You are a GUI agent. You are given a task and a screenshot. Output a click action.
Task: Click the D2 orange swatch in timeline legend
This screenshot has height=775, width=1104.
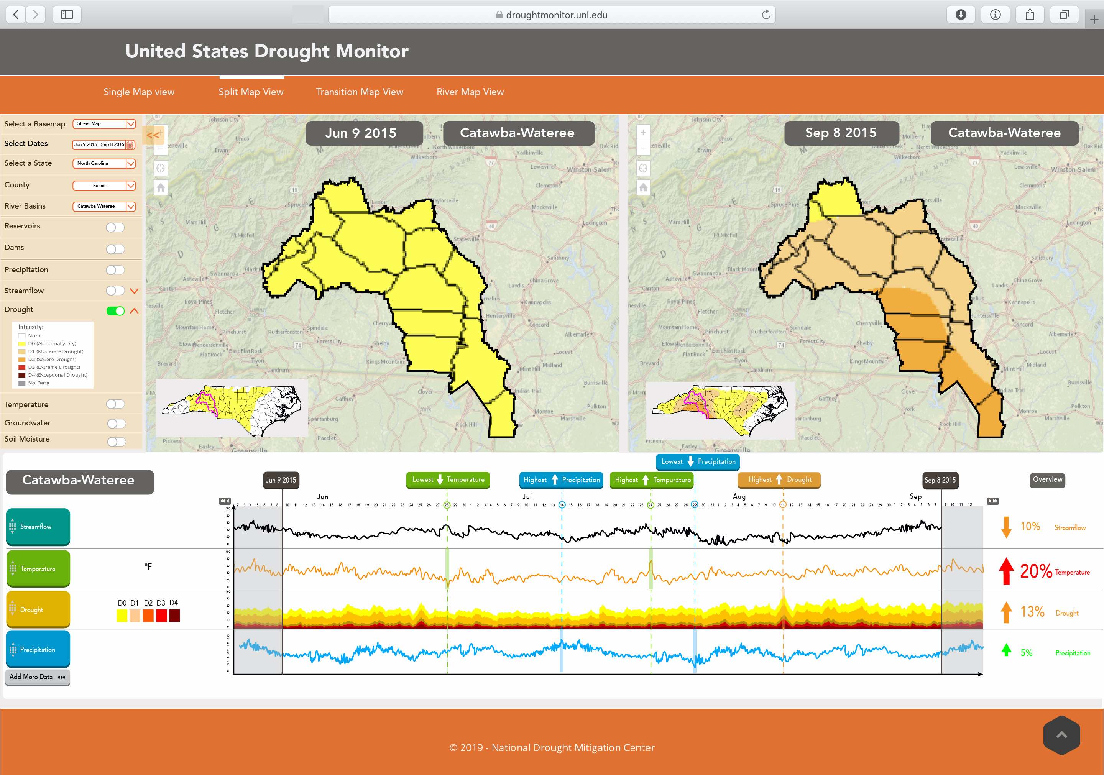(x=148, y=616)
